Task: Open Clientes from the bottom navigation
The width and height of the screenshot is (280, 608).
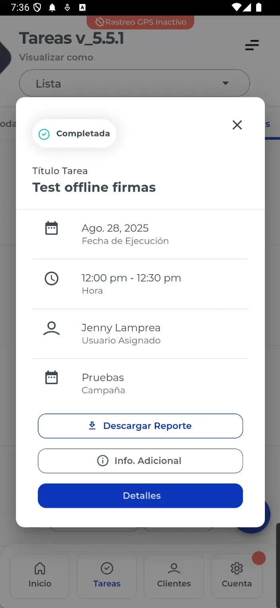Action: click(x=174, y=576)
